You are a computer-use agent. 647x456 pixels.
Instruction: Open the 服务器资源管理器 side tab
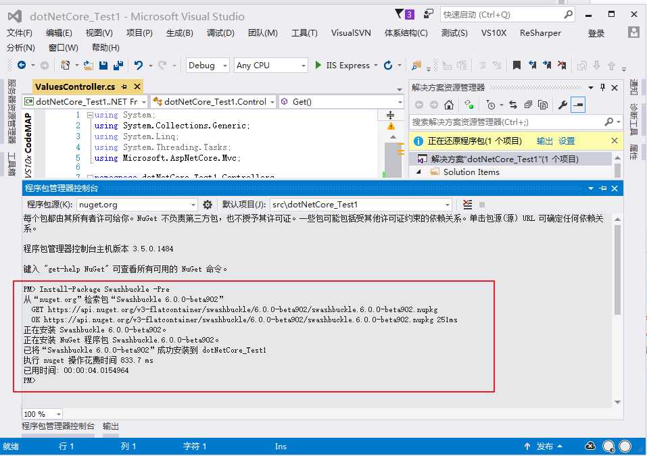[x=11, y=111]
